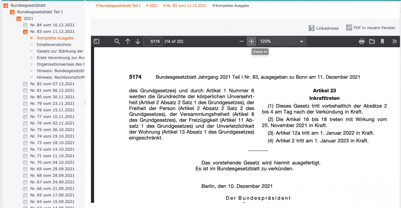Open the 120% zoom level dropdown
This screenshot has height=208, width=401.
tap(281, 41)
